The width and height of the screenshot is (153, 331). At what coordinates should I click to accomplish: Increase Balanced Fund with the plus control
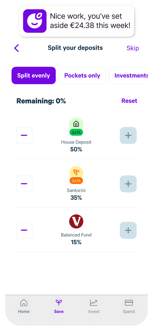point(128,230)
